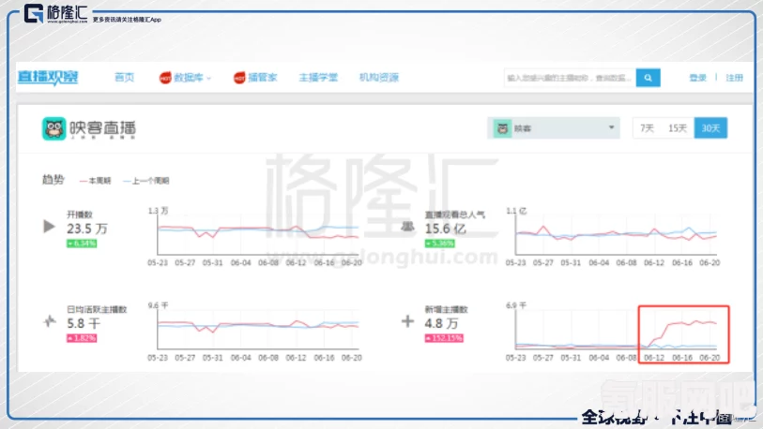This screenshot has width=763, height=429.
Task: Click the Gelonghui logo at the top
Action: [56, 14]
